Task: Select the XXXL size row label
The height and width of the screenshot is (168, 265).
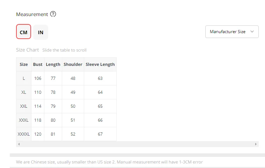Action: point(24,120)
